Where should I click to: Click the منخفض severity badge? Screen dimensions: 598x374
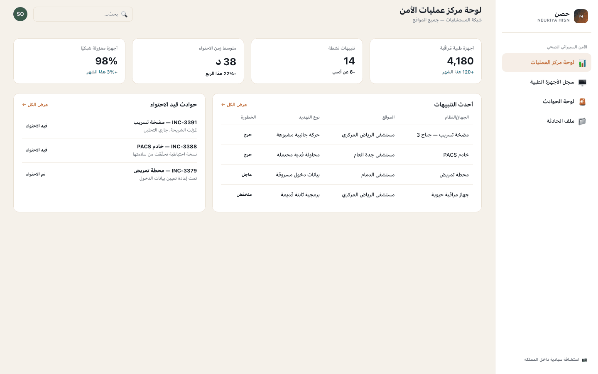pos(244,195)
